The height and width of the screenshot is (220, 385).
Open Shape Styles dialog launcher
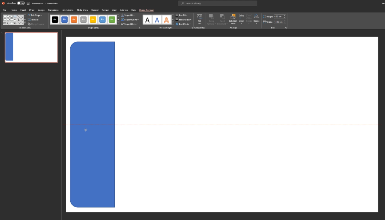tap(140, 28)
